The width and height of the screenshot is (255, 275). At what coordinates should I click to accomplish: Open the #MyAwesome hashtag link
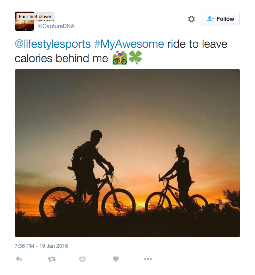129,44
